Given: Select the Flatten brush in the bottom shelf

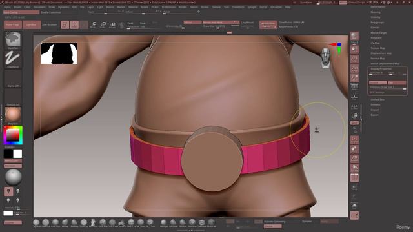Looking at the screenshot, I should click(74, 223).
